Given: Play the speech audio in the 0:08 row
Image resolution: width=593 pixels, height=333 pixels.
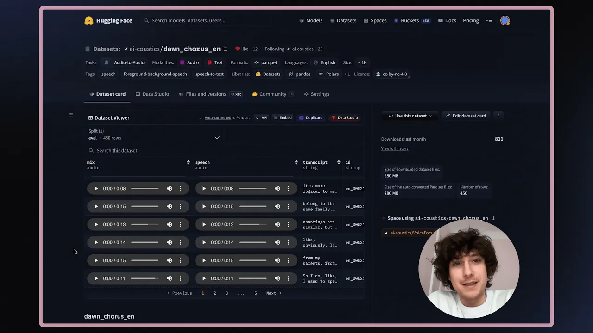Looking at the screenshot, I should (204, 188).
